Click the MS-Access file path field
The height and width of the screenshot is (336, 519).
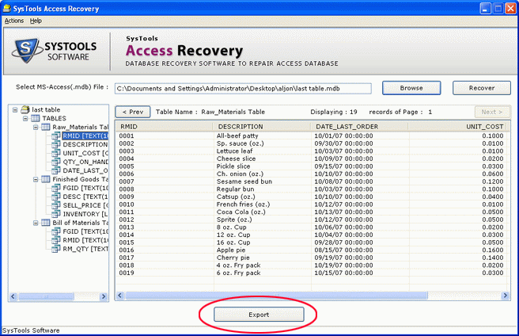click(243, 89)
